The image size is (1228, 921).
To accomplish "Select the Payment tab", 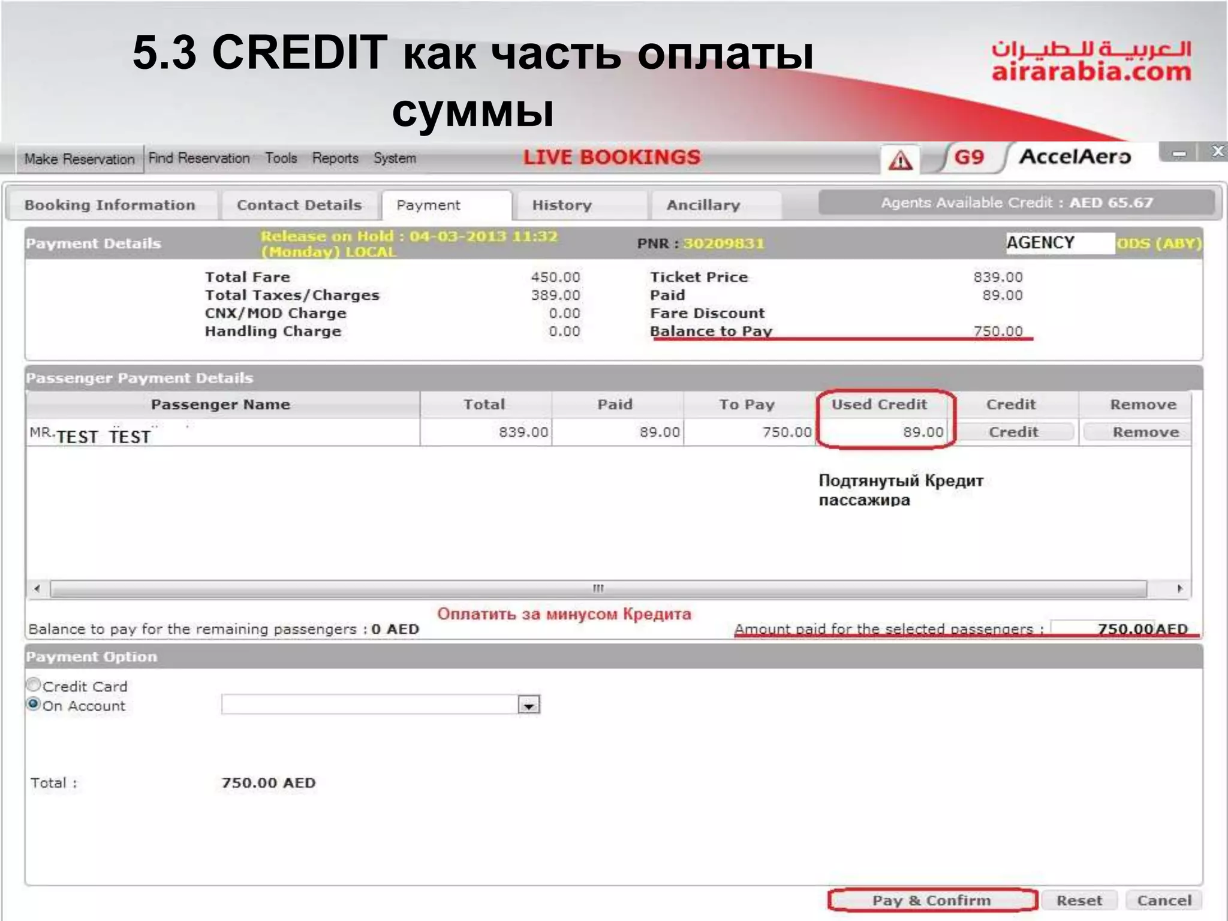I will [x=446, y=205].
